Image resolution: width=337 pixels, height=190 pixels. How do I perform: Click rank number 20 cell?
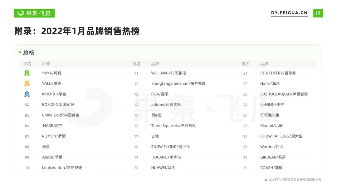136,168
